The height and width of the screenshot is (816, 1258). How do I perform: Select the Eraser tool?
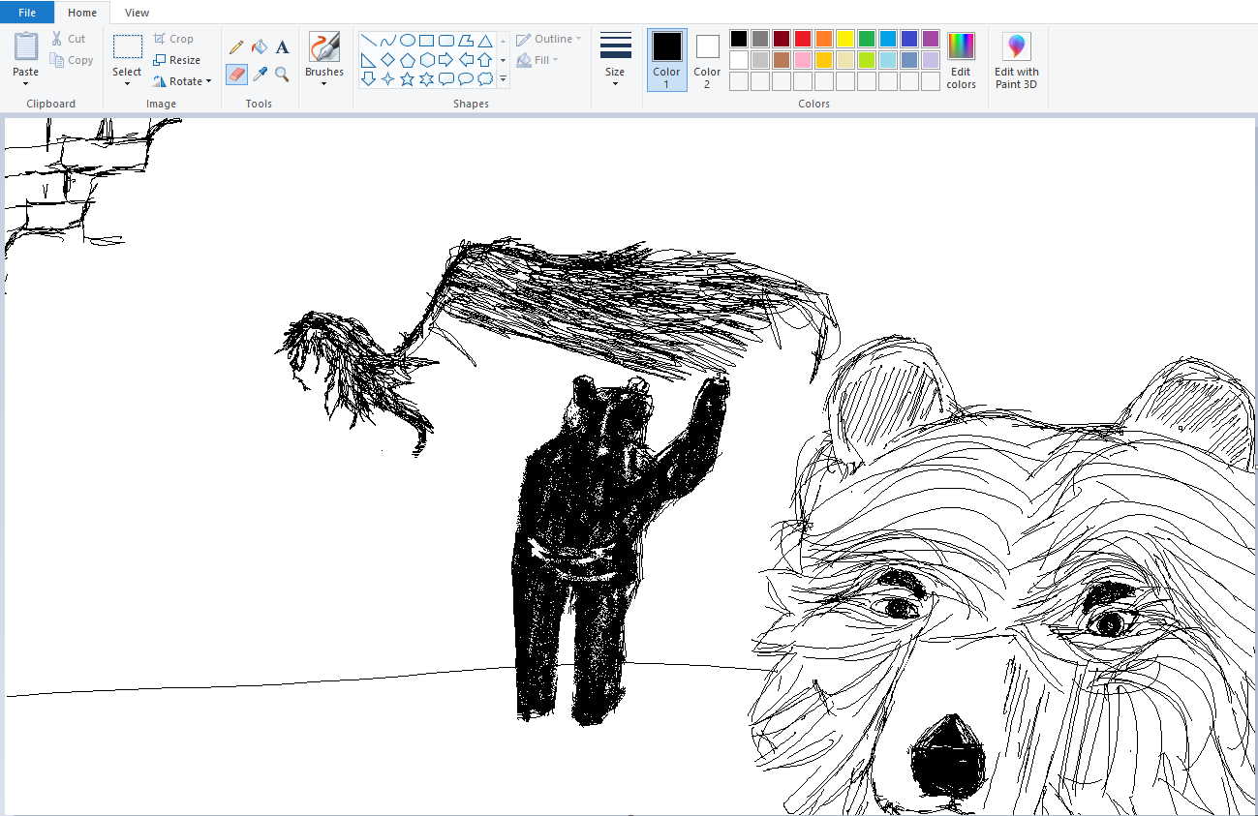click(236, 75)
